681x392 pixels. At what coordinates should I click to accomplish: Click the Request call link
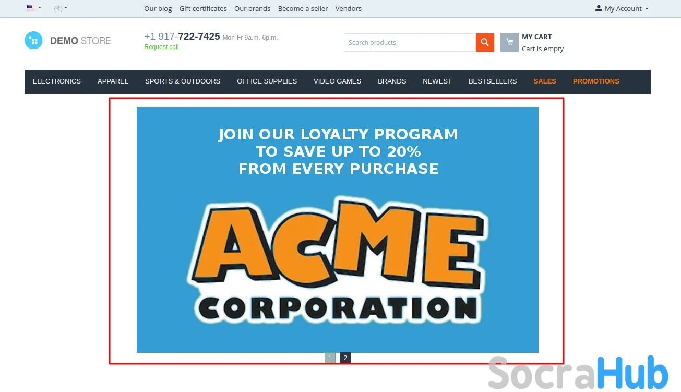coord(161,47)
